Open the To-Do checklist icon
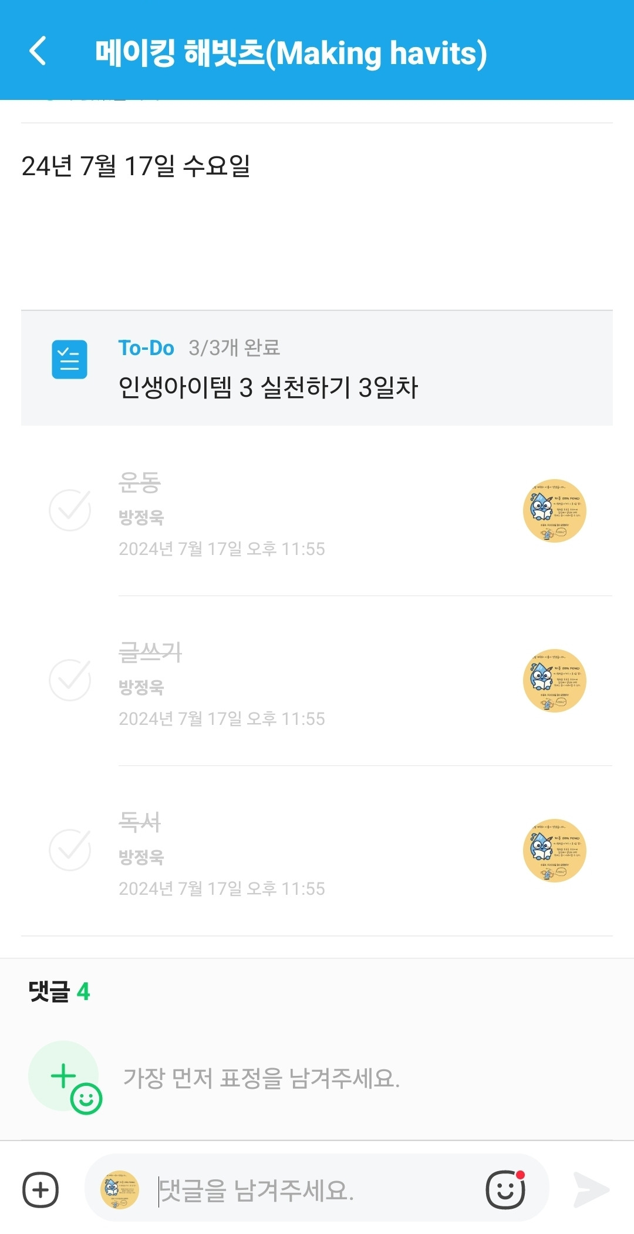Screen dimensions: 634x1234 (x=69, y=359)
